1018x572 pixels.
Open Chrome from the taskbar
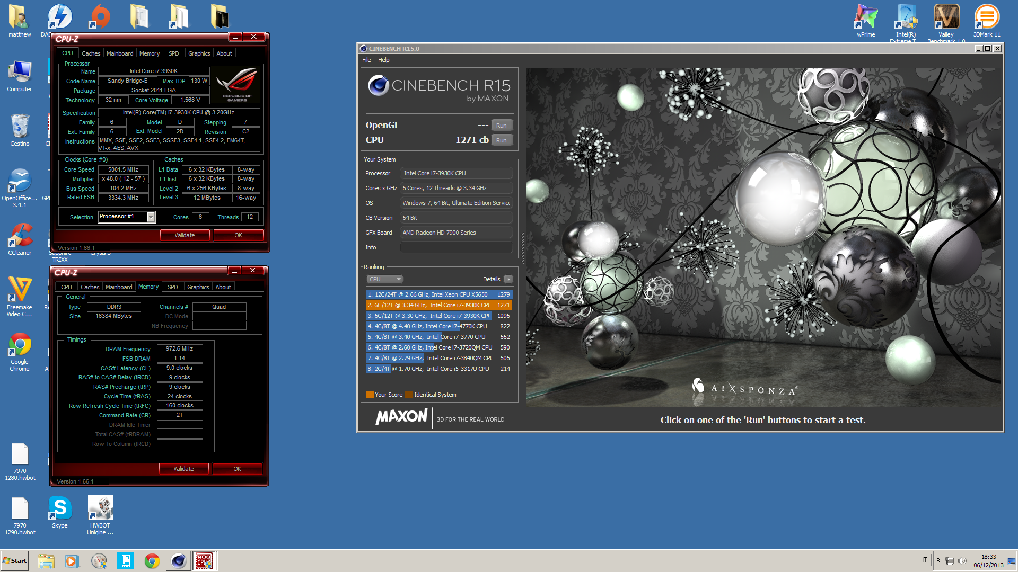pyautogui.click(x=152, y=561)
